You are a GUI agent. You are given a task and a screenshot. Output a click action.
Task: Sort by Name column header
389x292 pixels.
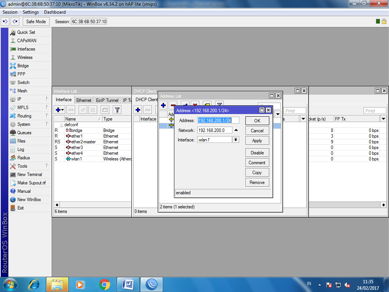(x=83, y=119)
